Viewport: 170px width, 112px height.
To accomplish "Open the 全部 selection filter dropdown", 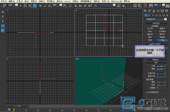I will click(13, 5).
